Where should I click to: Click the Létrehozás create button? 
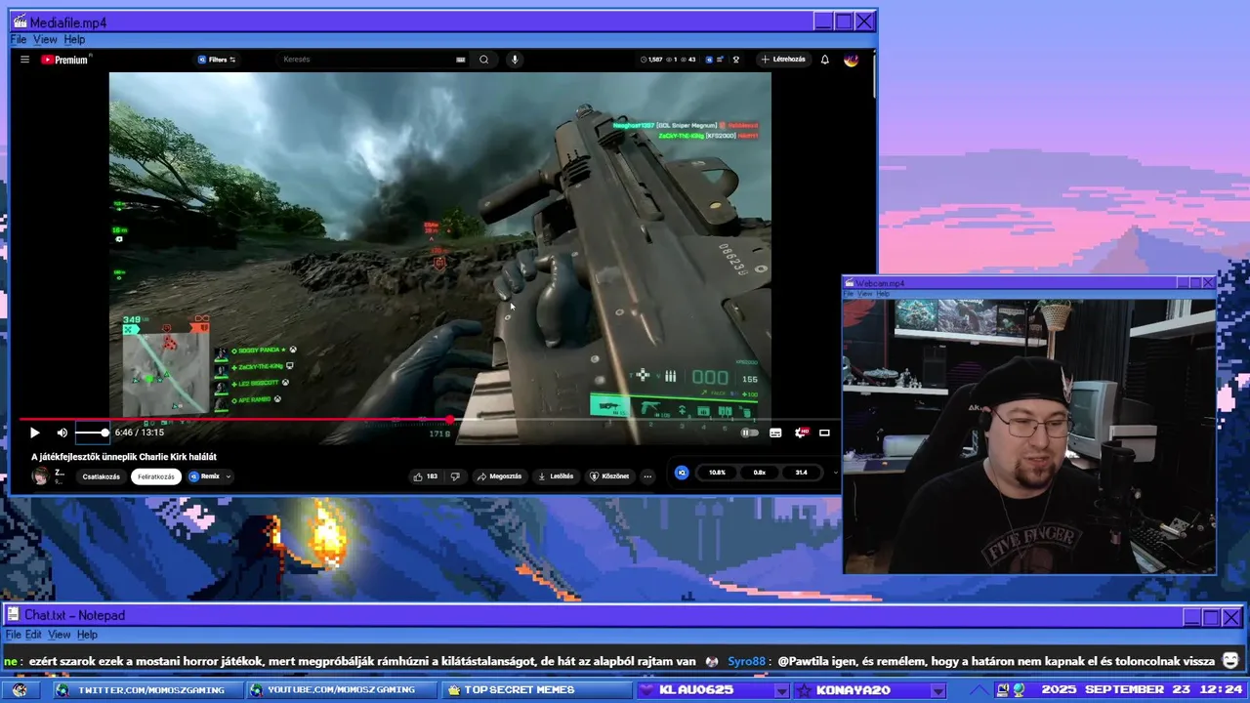[x=784, y=60]
